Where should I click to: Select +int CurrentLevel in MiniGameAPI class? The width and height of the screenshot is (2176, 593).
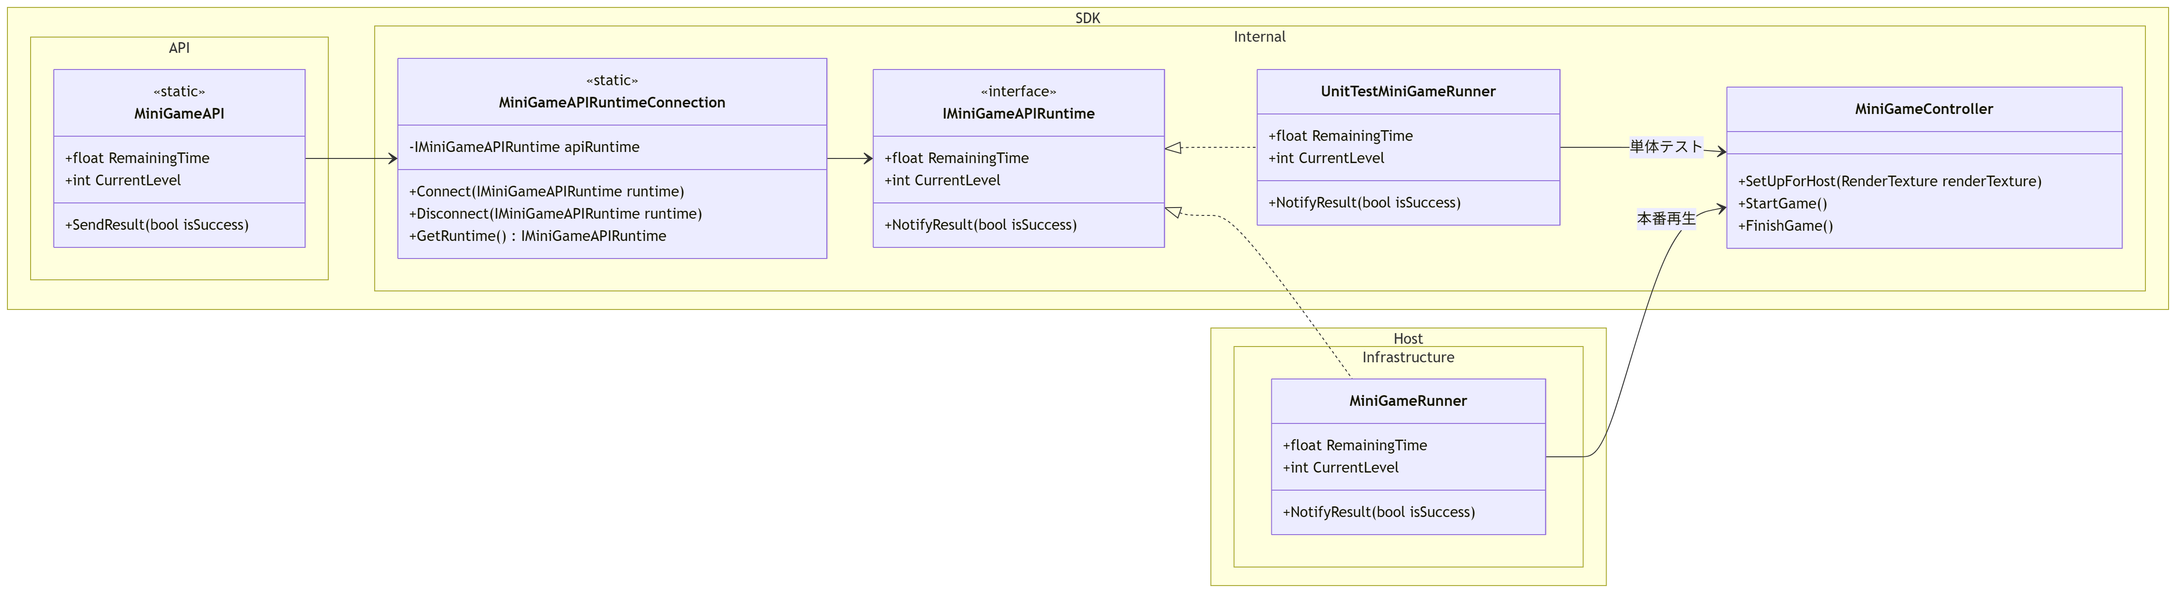tap(122, 180)
